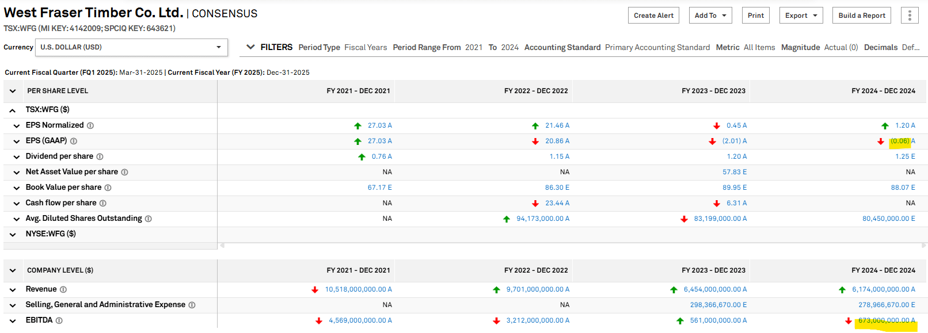Click SG&A FY 2024 value 278,966,670.00 E
The width and height of the screenshot is (928, 333).
click(x=887, y=305)
